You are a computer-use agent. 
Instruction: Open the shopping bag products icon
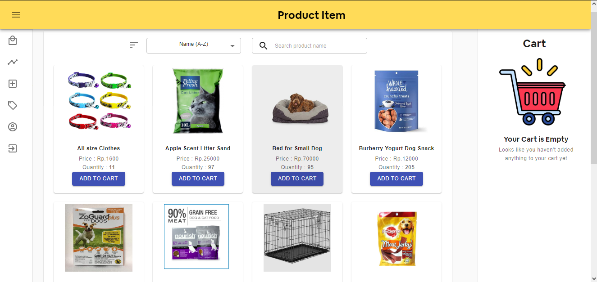coord(12,40)
